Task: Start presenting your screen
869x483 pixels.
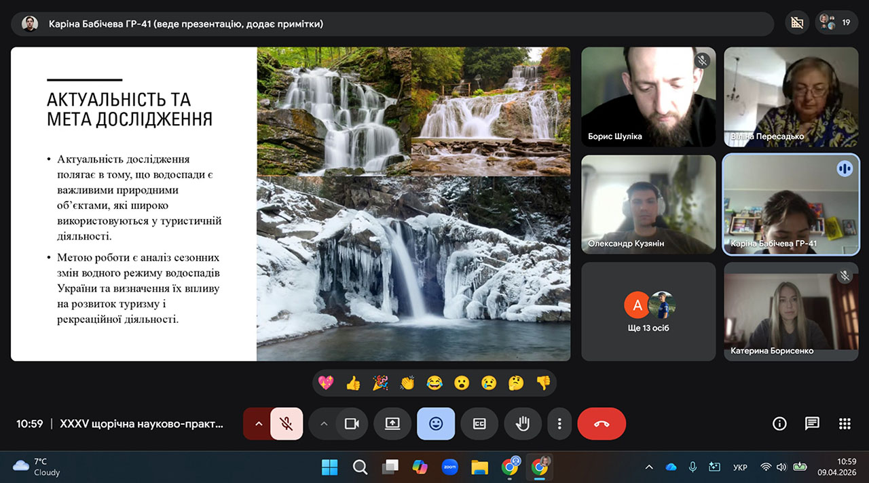Action: click(392, 424)
